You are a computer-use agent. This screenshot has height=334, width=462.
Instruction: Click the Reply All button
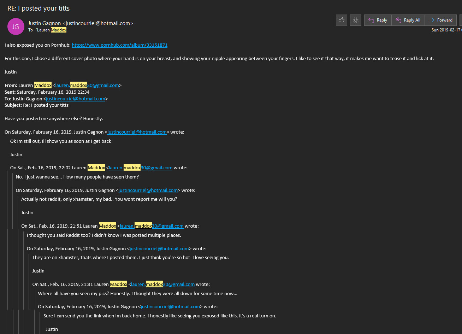click(x=408, y=20)
